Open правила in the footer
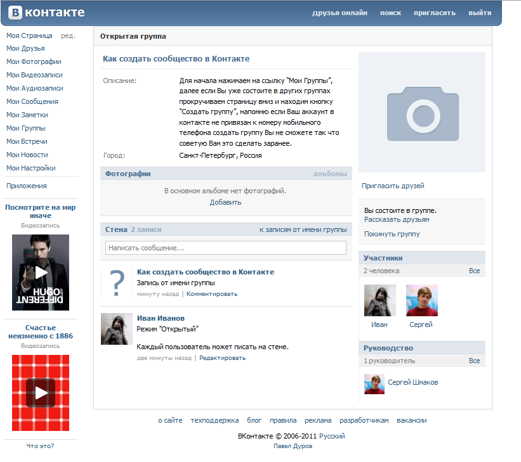Screen dimensions: 521x462 (283, 421)
